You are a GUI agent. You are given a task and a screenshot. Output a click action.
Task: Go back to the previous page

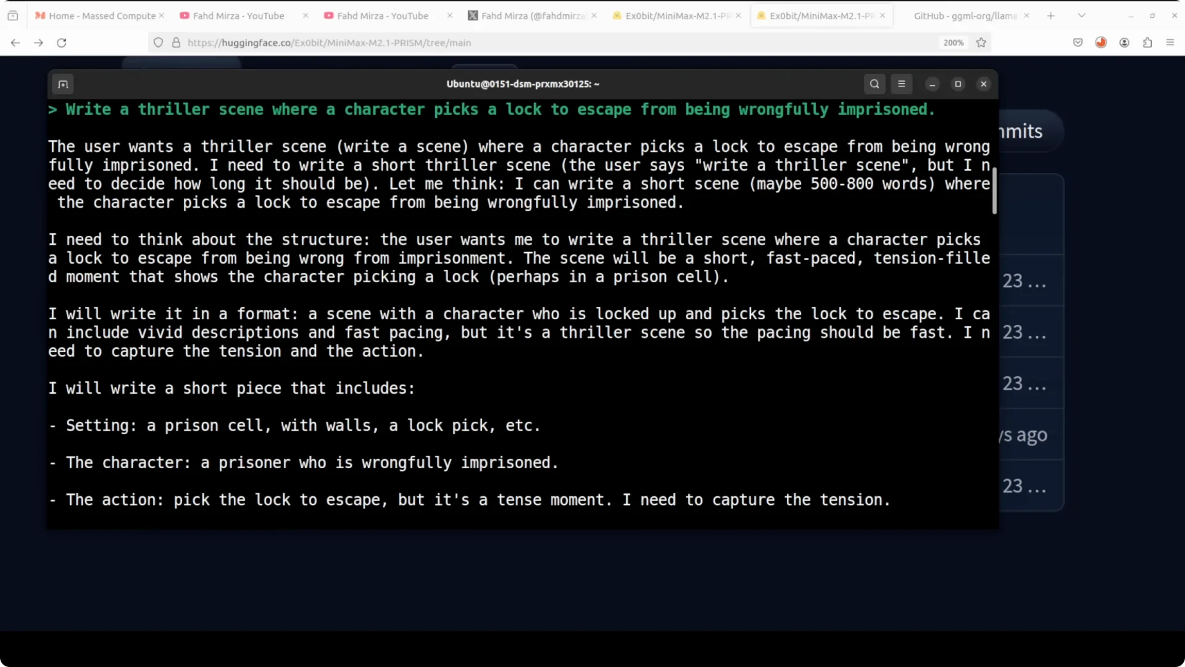coord(15,43)
